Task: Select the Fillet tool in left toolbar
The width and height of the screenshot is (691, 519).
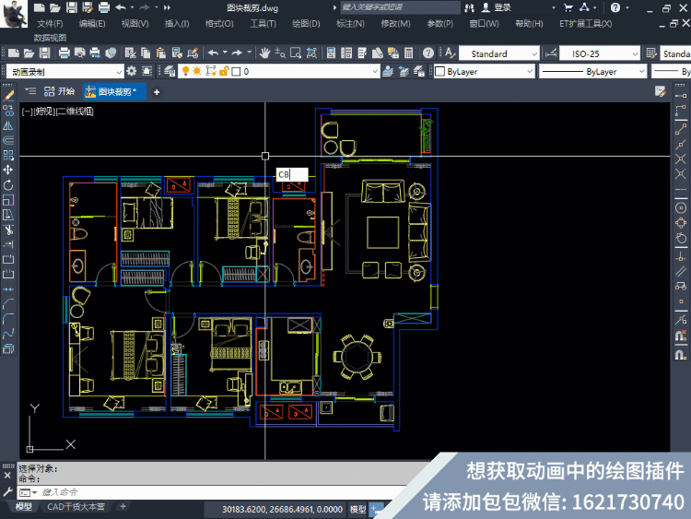Action: coord(8,318)
